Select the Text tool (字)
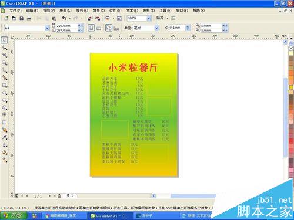 click(4, 114)
